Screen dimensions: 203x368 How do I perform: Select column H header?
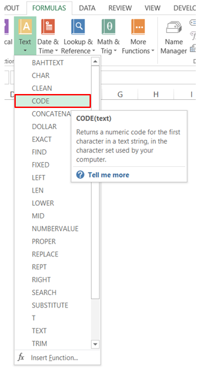156,94
